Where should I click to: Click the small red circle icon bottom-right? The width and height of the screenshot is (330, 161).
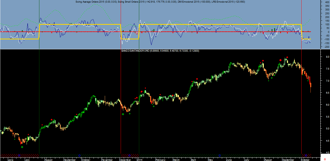(325, 159)
